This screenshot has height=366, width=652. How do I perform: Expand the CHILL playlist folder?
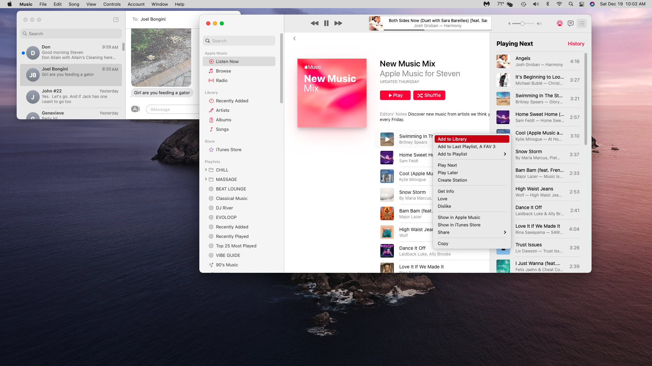(206, 170)
